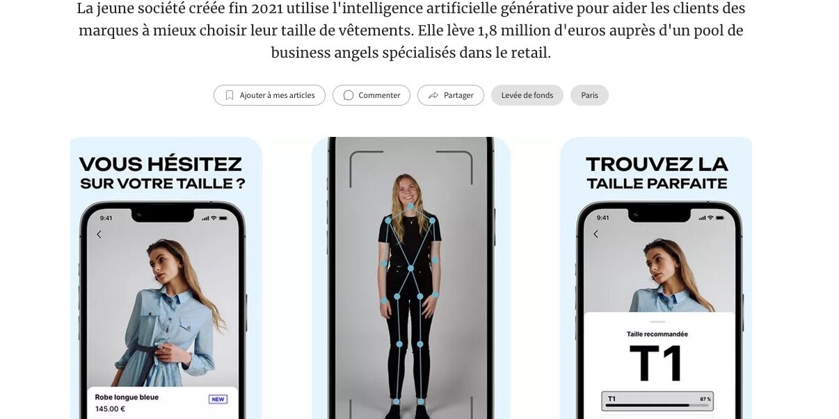
Task: Click the NEW badge on the blue dress card
Action: (x=218, y=399)
